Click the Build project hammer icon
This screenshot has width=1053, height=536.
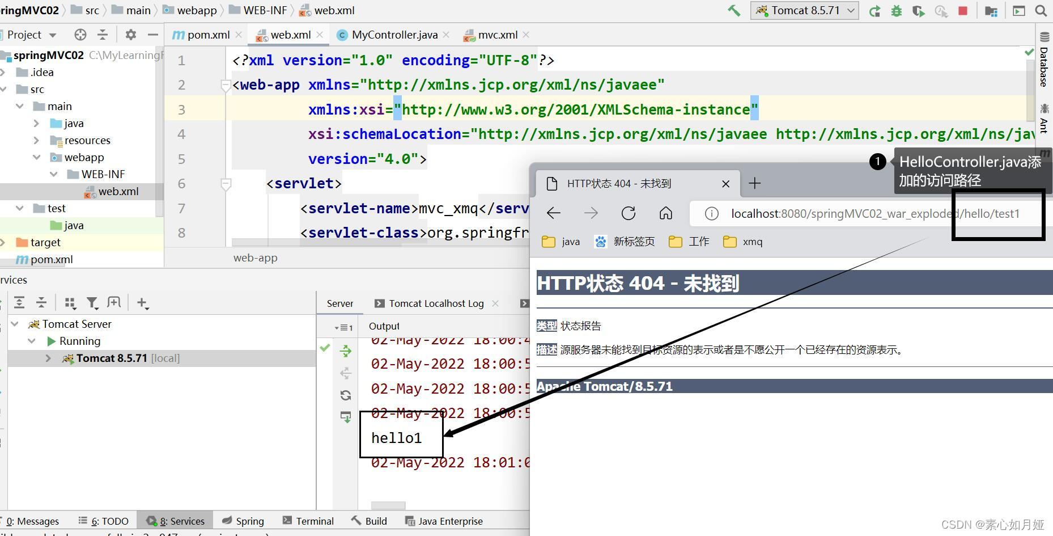[734, 10]
